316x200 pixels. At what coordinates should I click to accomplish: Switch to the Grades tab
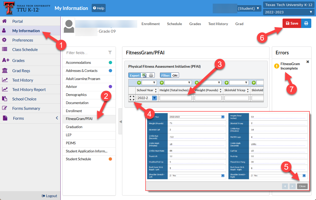[x=195, y=24]
